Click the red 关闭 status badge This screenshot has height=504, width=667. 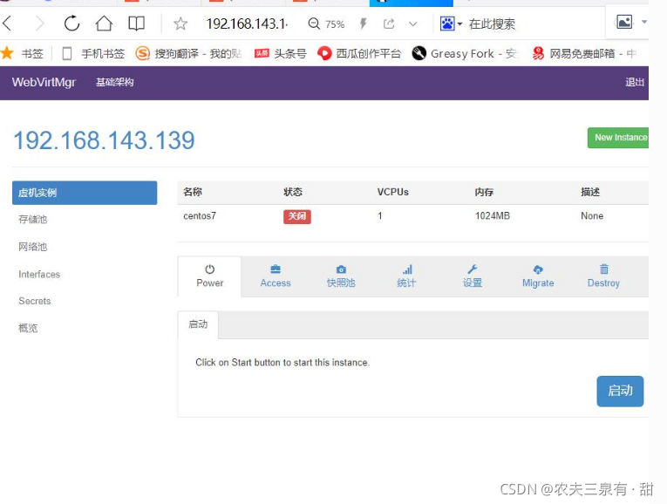click(x=297, y=216)
